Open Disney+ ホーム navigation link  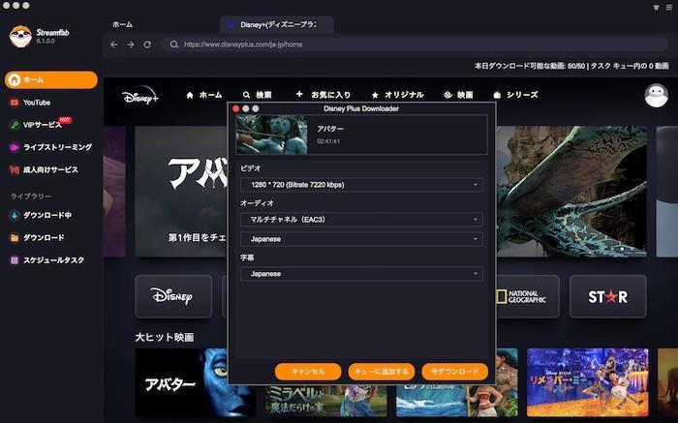204,95
